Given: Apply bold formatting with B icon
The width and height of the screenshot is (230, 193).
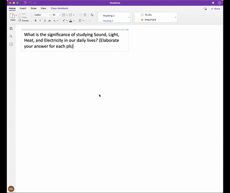Looking at the screenshot, I should click(35, 21).
